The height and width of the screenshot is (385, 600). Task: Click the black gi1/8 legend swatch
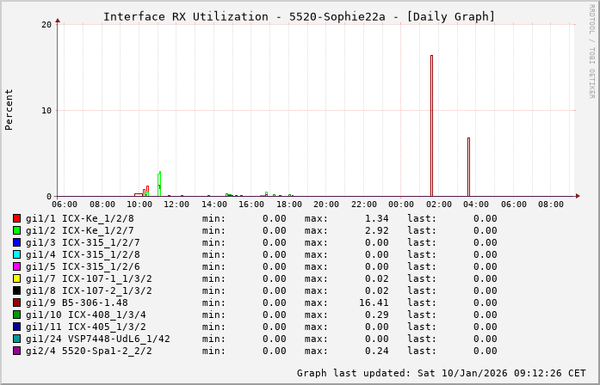pos(16,290)
